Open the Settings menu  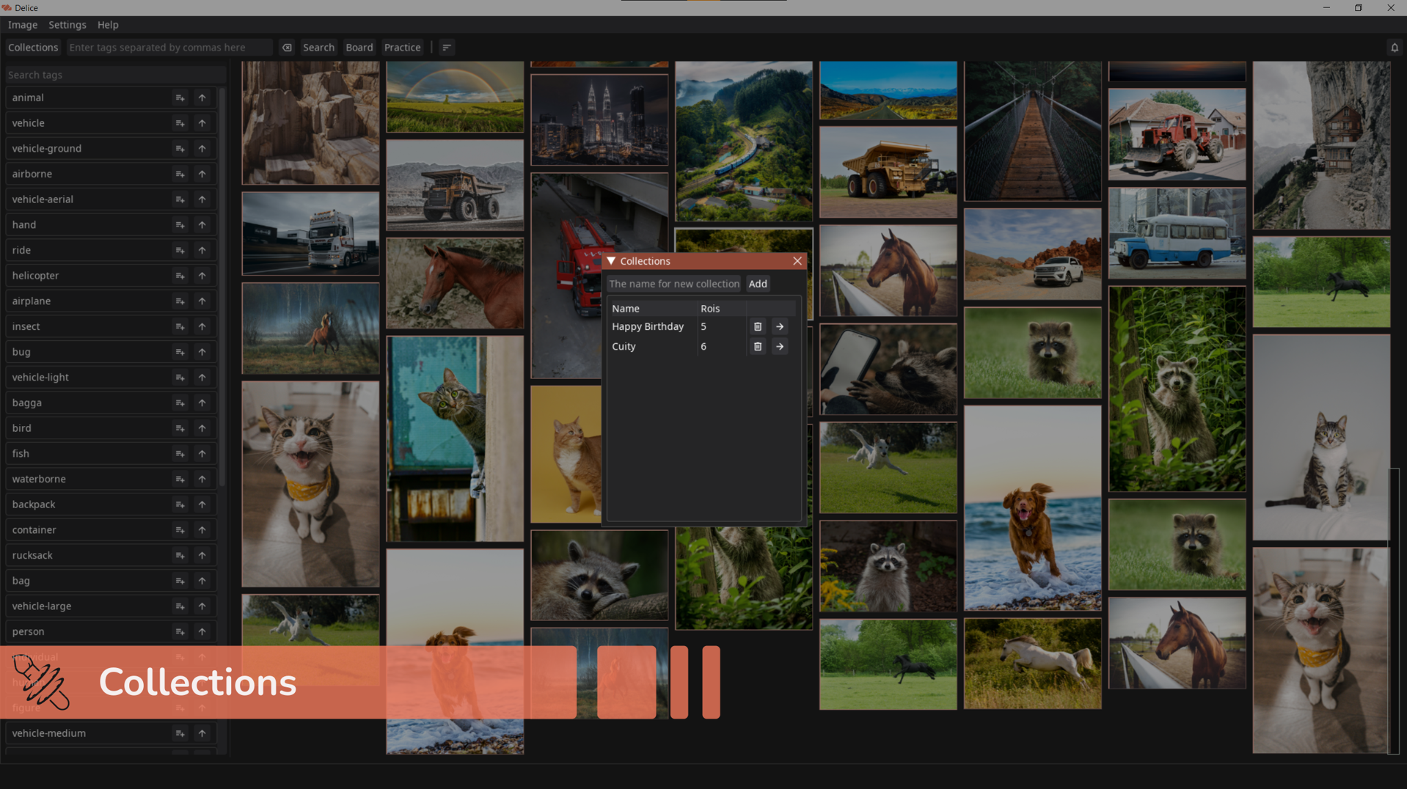[x=67, y=25]
